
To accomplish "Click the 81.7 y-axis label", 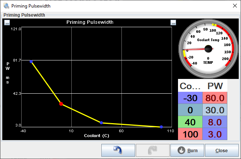I will 17,60.
